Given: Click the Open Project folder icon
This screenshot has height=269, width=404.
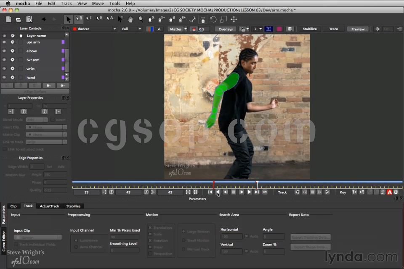Looking at the screenshot, I should pyautogui.click(x=19, y=20).
